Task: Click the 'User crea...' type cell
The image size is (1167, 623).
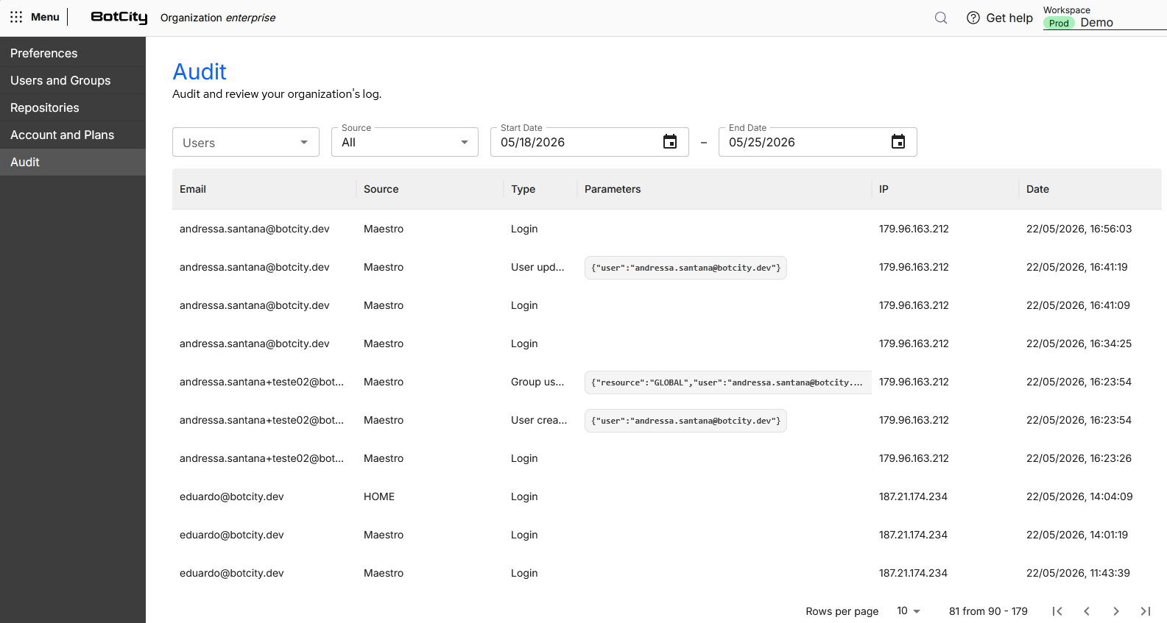Action: click(539, 420)
